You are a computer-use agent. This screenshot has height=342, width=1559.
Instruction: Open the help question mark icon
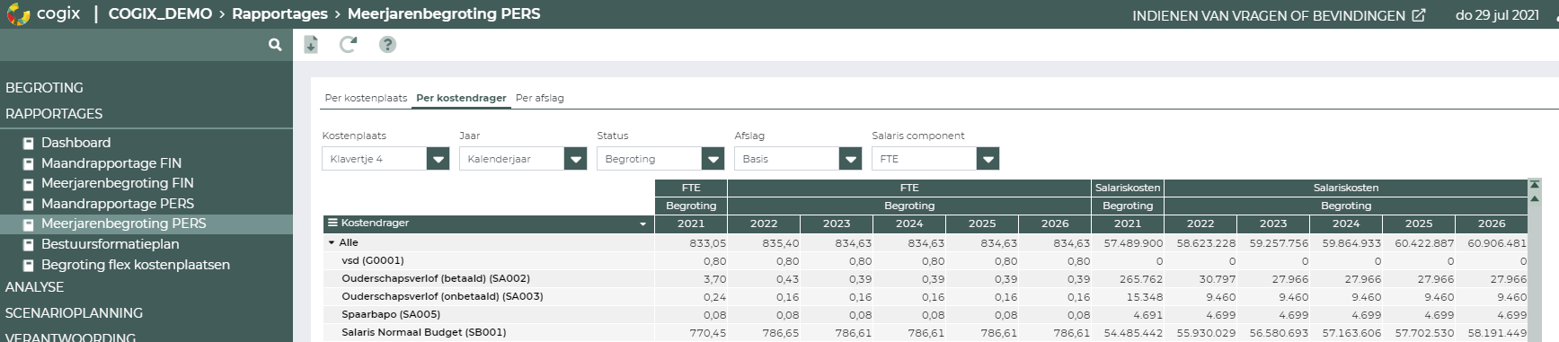(x=387, y=44)
